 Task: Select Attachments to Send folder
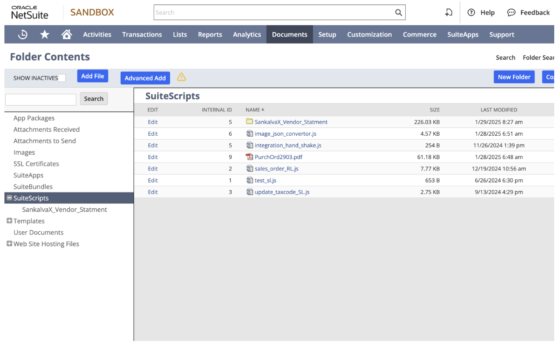(44, 141)
